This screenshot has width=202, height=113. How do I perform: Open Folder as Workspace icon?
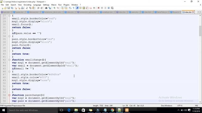[91, 8]
